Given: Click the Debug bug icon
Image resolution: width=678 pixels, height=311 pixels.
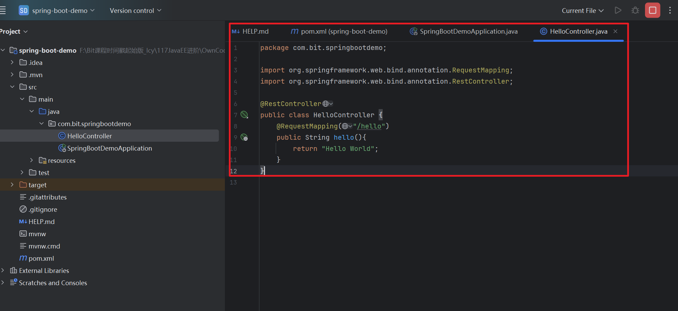Looking at the screenshot, I should pyautogui.click(x=635, y=11).
